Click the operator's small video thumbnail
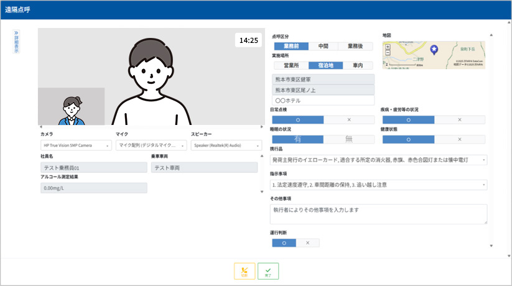The image size is (512, 286). coord(71,106)
